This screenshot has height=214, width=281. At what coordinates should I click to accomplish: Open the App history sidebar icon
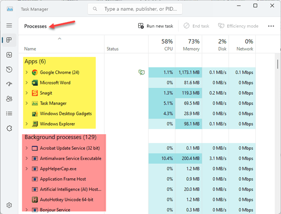pos(9,69)
